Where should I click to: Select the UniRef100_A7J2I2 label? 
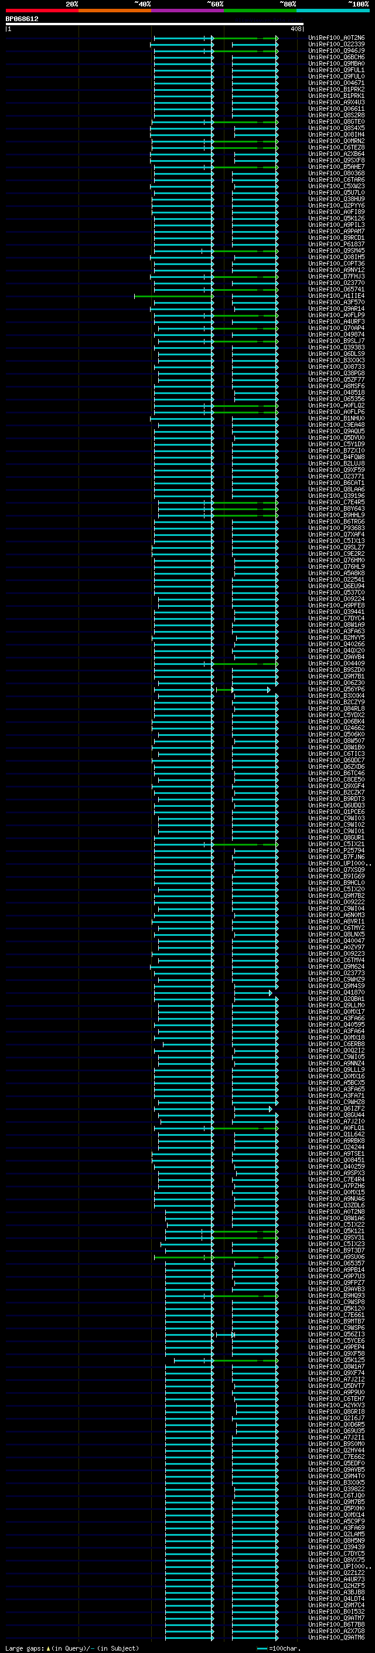pyautogui.click(x=336, y=1379)
